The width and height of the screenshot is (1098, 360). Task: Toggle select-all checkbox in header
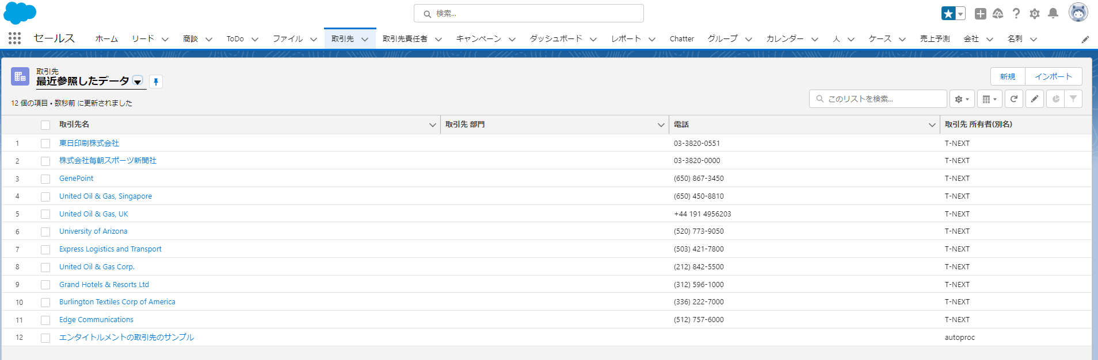coord(45,125)
